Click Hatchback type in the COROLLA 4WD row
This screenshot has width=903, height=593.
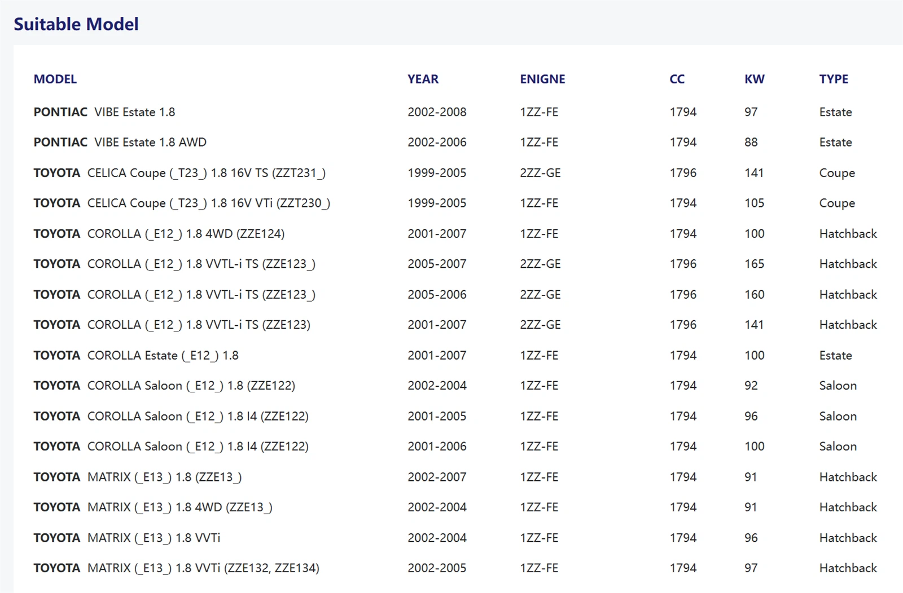pos(848,234)
